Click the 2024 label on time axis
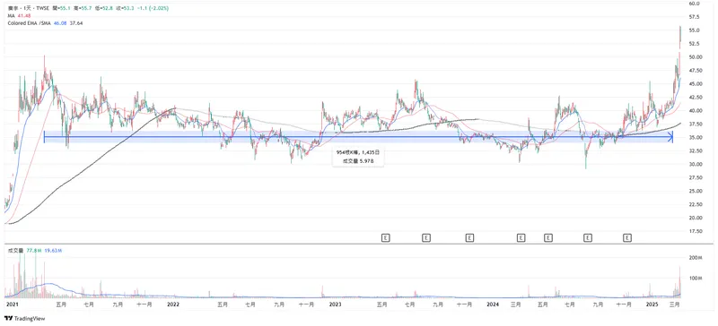Screen dimensions: 718x326 [x=493, y=304]
